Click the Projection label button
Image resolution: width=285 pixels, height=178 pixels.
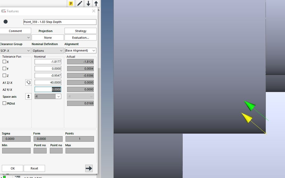[x=46, y=31]
